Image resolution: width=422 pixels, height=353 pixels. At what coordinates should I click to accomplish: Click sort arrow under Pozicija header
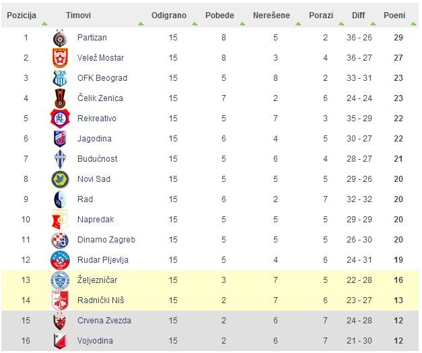pyautogui.click(x=44, y=24)
